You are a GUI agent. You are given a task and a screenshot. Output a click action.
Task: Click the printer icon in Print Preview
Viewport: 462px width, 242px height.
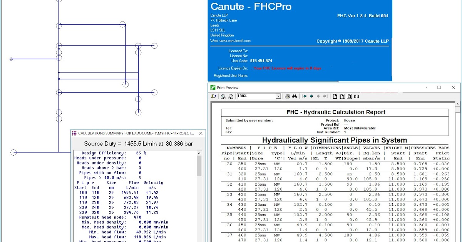point(287,96)
